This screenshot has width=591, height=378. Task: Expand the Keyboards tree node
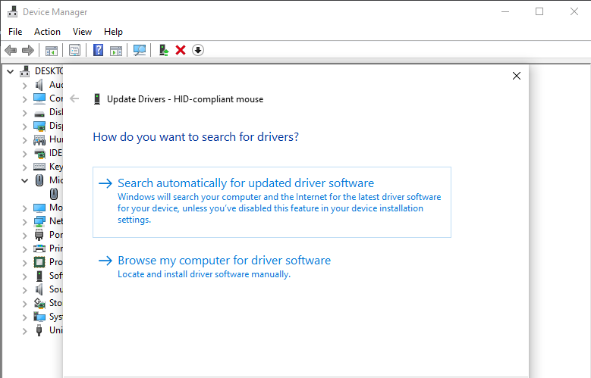[24, 167]
